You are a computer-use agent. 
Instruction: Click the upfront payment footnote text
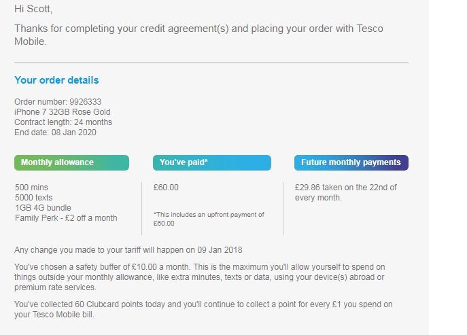coord(209,219)
